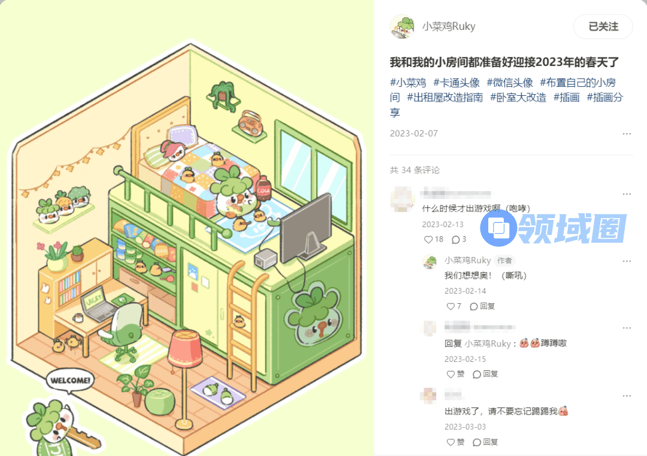Open more options next to post date
Screen dimensions: 647x456
[627, 134]
